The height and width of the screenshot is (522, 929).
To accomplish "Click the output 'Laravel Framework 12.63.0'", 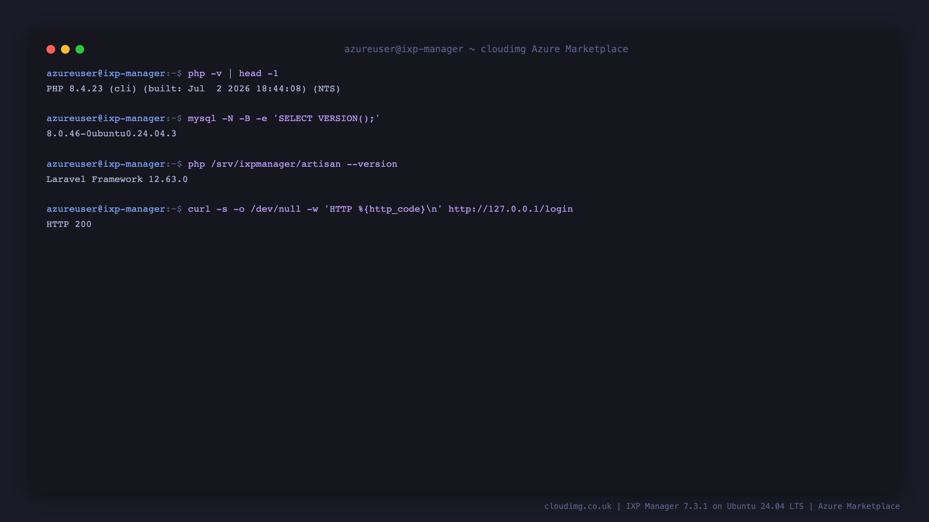I will (x=117, y=179).
